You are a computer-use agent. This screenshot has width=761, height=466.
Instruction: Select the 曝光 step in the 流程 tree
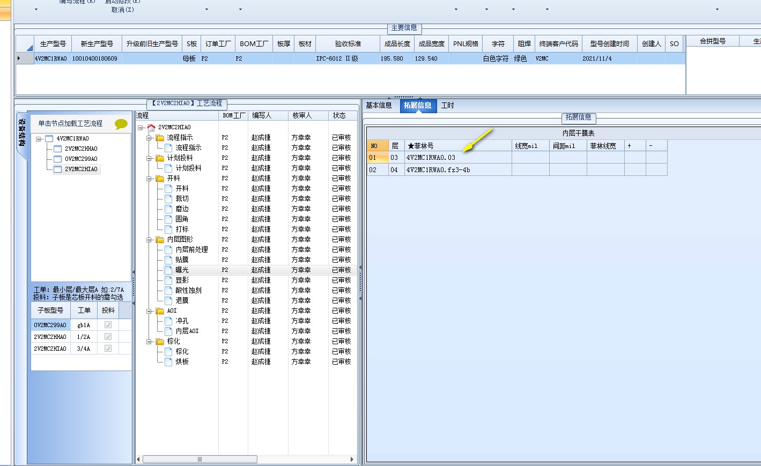[182, 270]
